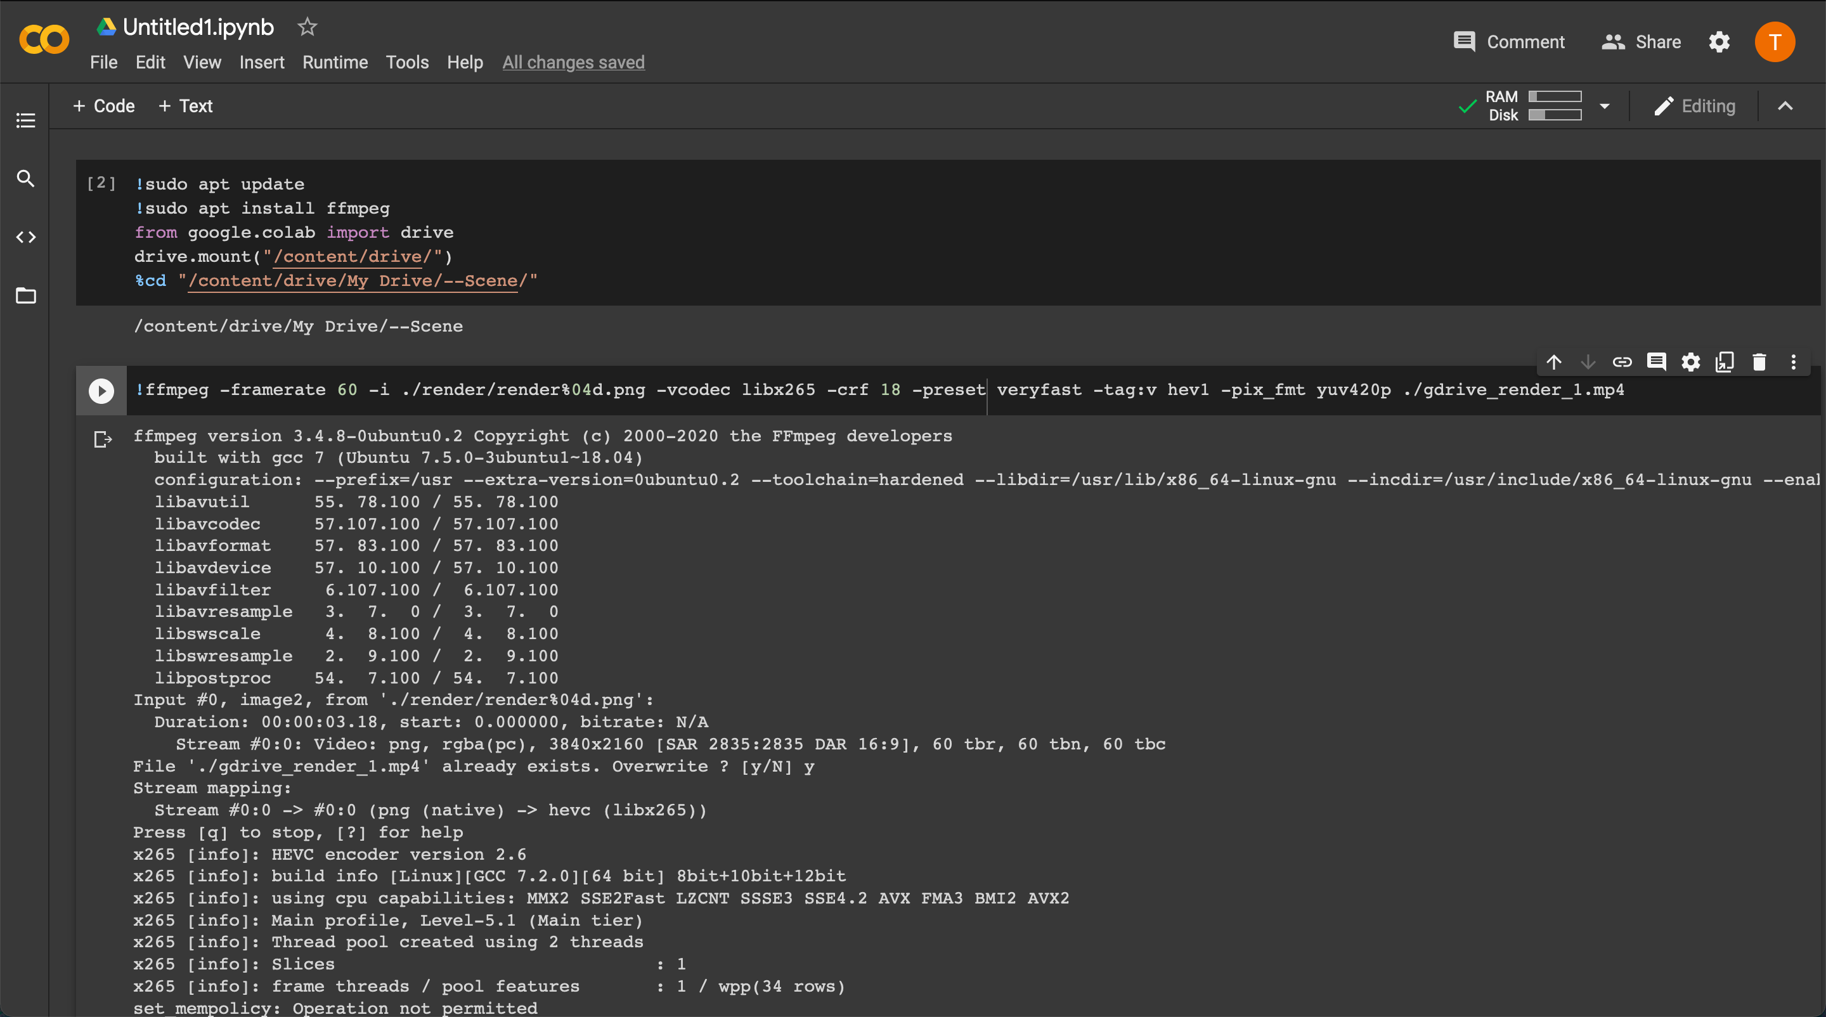Collapse the header with chevron up
Viewport: 1826px width, 1017px height.
(x=1785, y=107)
